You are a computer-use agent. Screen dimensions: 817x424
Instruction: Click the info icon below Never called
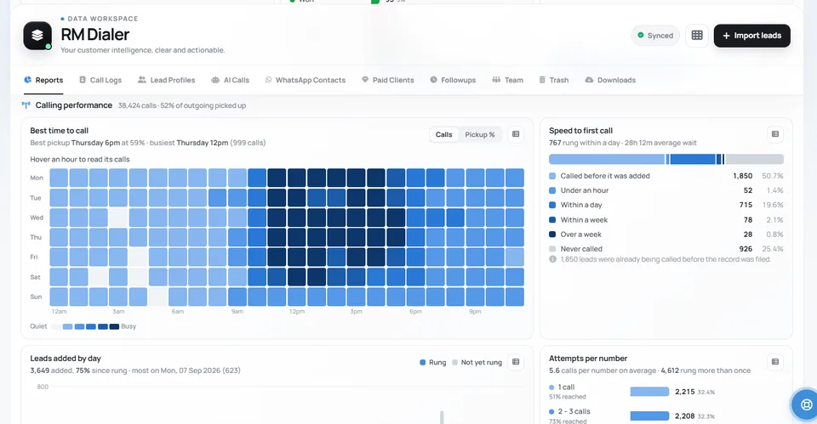552,259
